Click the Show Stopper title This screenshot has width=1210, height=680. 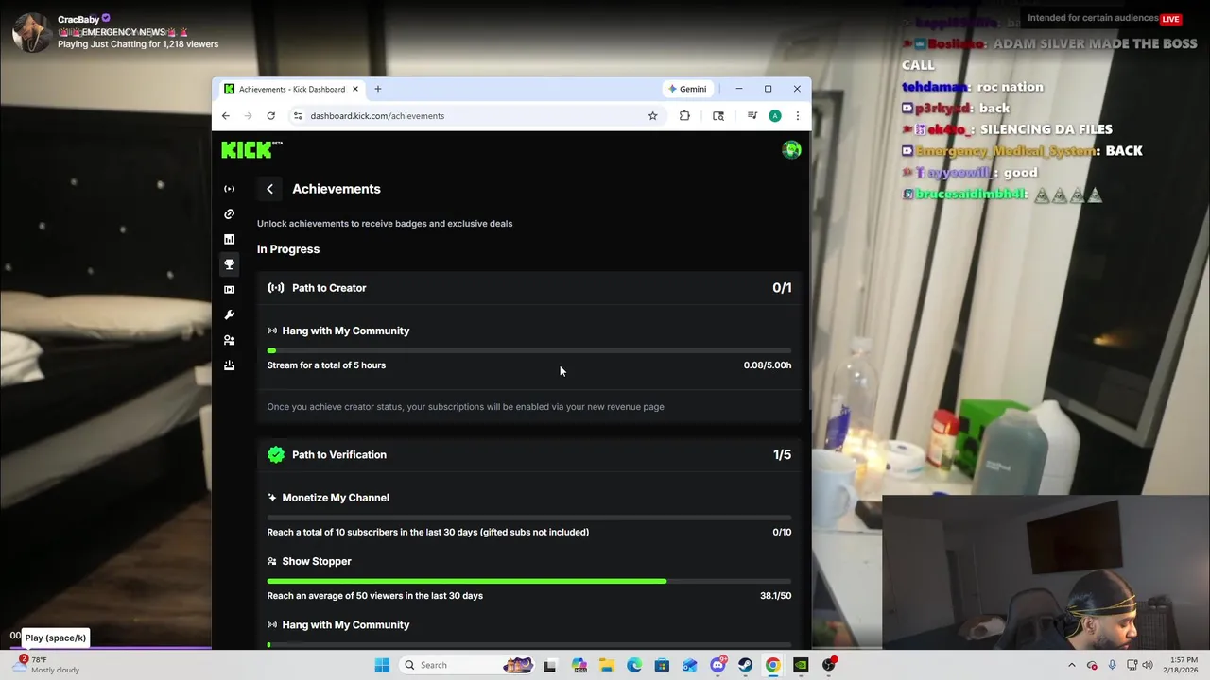317,561
